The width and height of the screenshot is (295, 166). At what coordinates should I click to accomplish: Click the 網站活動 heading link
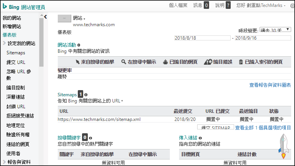click(67, 45)
